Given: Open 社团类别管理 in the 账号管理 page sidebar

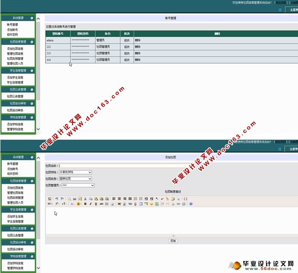Looking at the screenshot, I should 15,59.
